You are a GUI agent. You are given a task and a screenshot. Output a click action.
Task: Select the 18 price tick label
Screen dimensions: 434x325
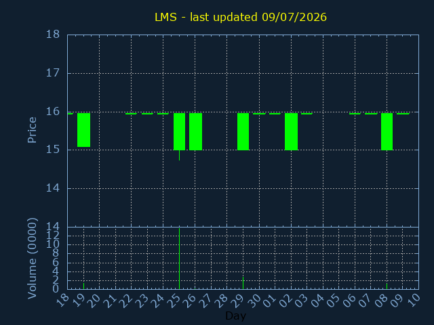(x=53, y=35)
